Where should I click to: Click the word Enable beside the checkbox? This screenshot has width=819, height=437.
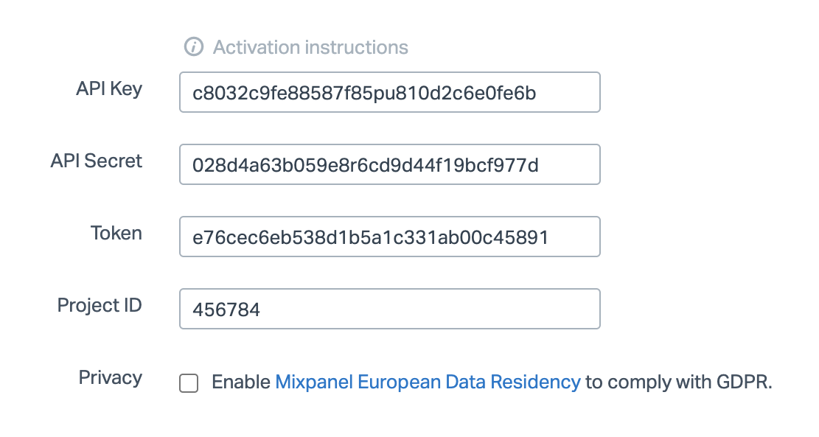click(x=241, y=382)
